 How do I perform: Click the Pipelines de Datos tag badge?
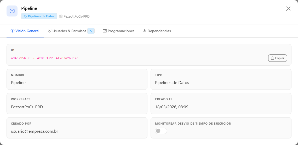(39, 16)
